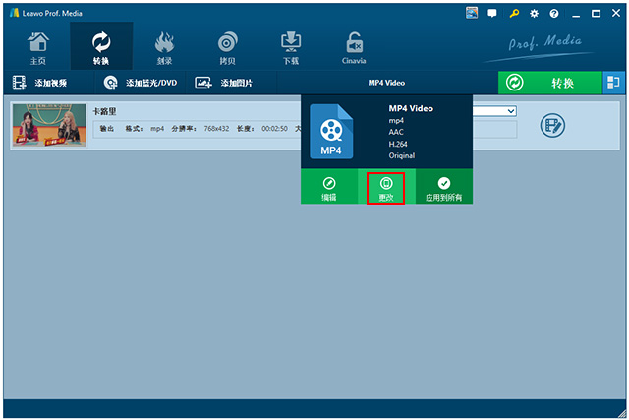Click 添加蓝光/DVD add disc button
The image size is (629, 420).
pos(141,83)
